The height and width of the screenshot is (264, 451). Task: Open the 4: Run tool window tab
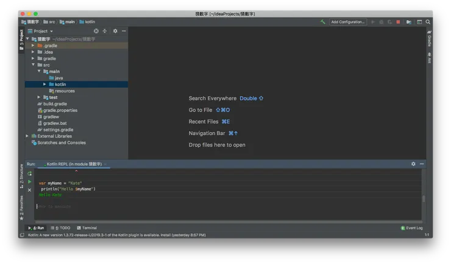tap(36, 228)
